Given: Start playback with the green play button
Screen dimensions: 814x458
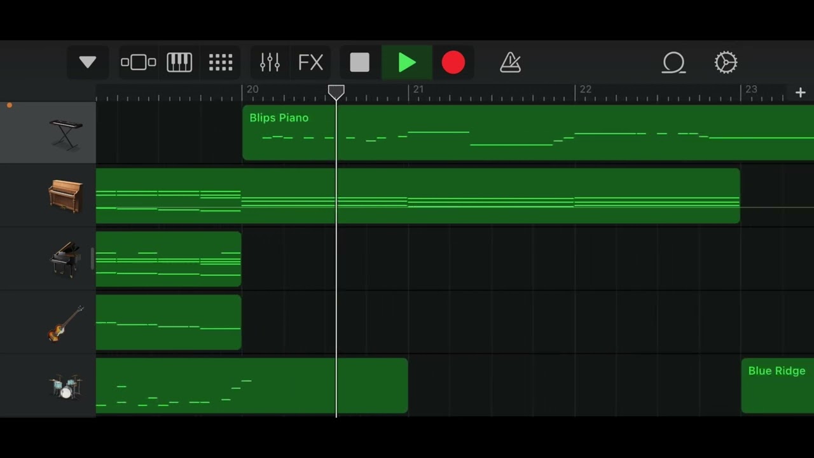Looking at the screenshot, I should (407, 62).
